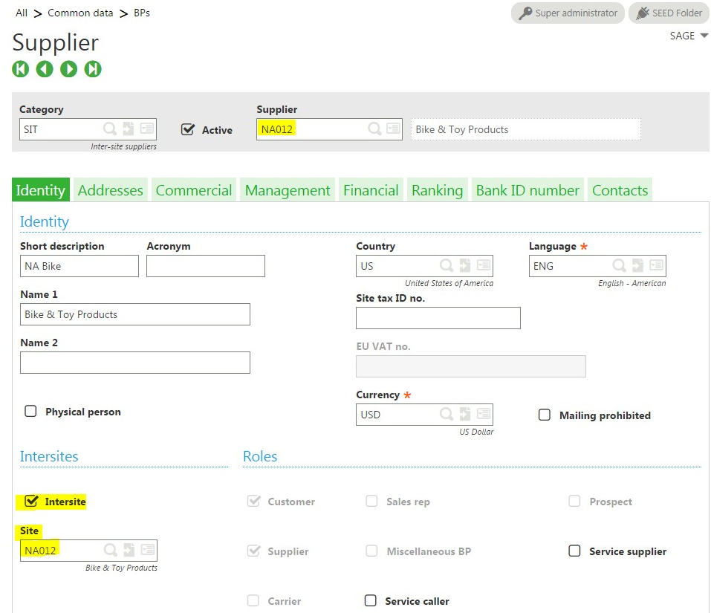Disable the Intersite option
Image resolution: width=711 pixels, height=613 pixels.
(x=30, y=501)
